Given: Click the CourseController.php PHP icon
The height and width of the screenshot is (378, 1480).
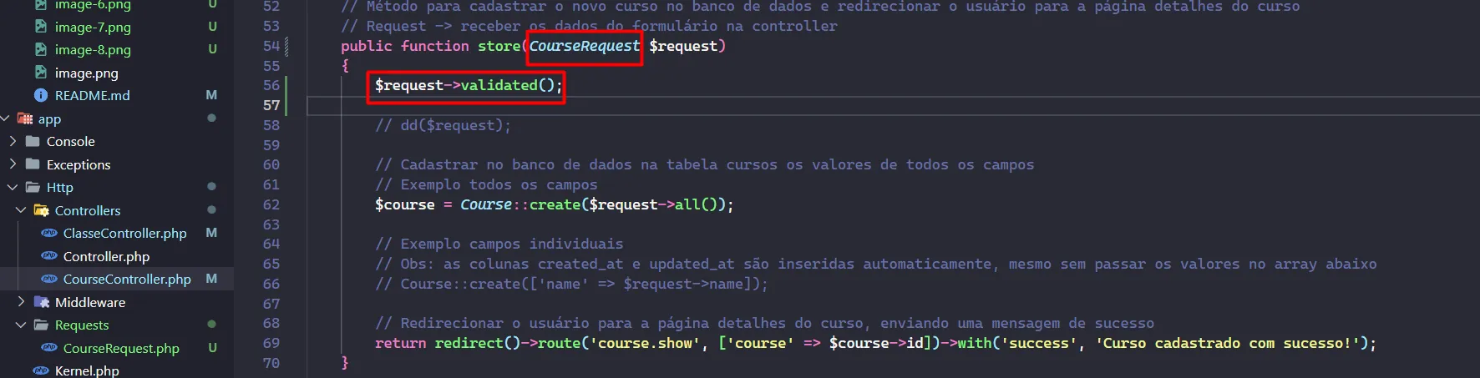Looking at the screenshot, I should 49,279.
